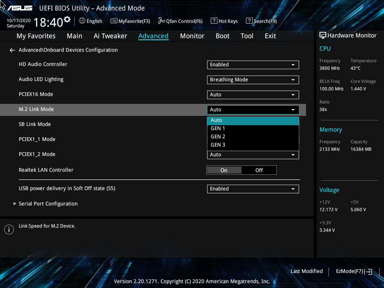The image size is (384, 288).
Task: Collapse the M.2 Link Mode dropdown
Action: point(253,110)
